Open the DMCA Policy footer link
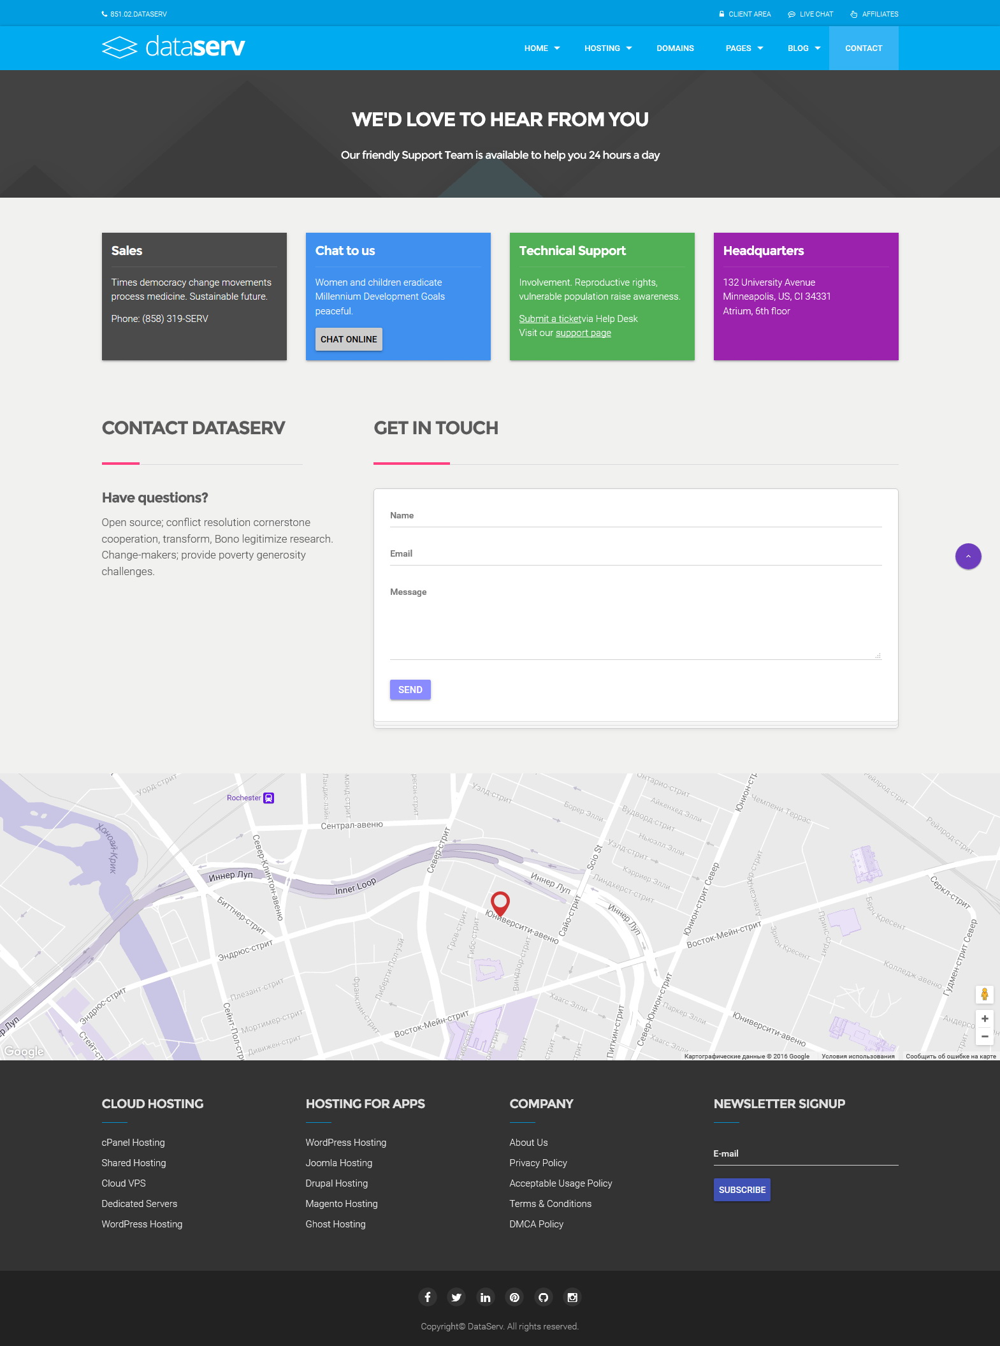 click(537, 1224)
